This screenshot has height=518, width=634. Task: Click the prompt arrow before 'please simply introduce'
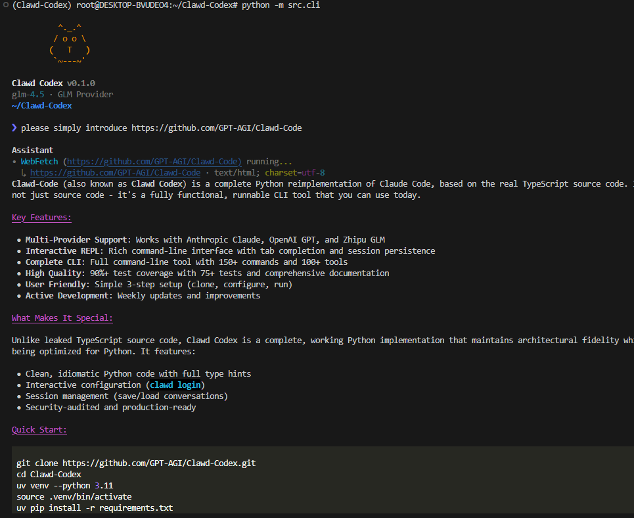tap(14, 128)
